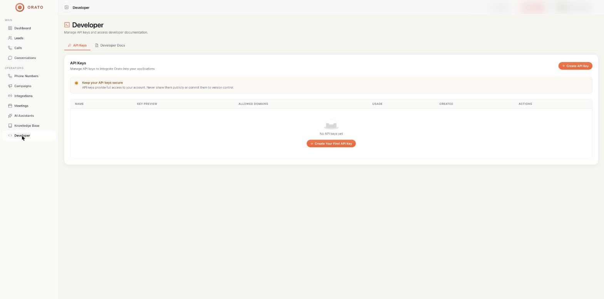Click the USAGE column header
This screenshot has width=604, height=299.
tap(377, 104)
